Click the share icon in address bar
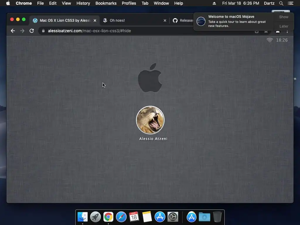Viewport: 300px width, 225px height. coord(257,32)
